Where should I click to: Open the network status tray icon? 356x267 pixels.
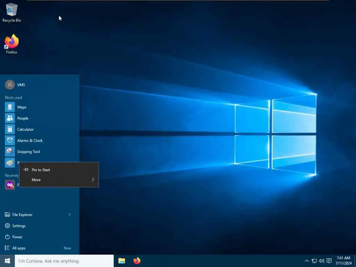point(314,261)
